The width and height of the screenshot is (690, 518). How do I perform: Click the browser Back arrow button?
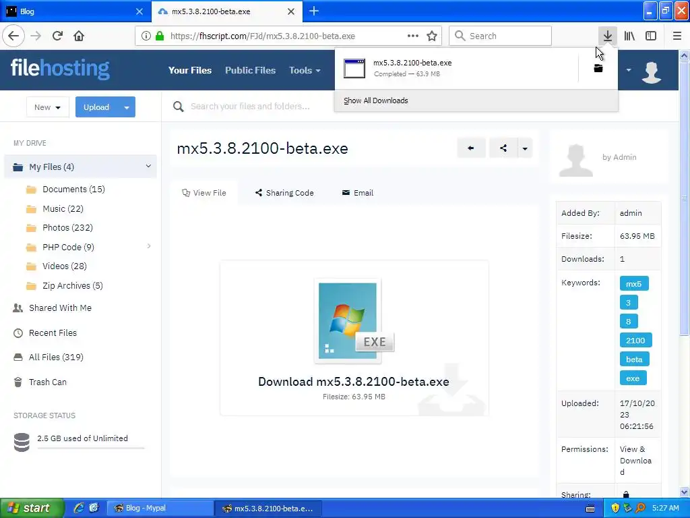coord(13,36)
